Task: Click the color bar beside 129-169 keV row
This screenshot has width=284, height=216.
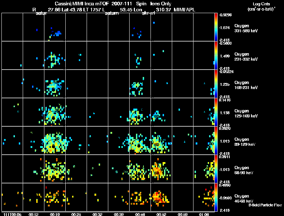Action: tap(216, 112)
